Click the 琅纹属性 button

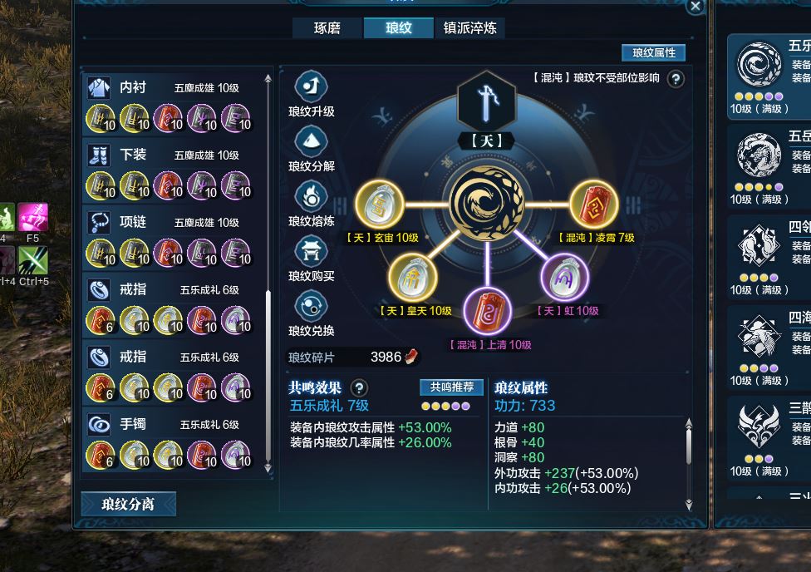pos(654,53)
